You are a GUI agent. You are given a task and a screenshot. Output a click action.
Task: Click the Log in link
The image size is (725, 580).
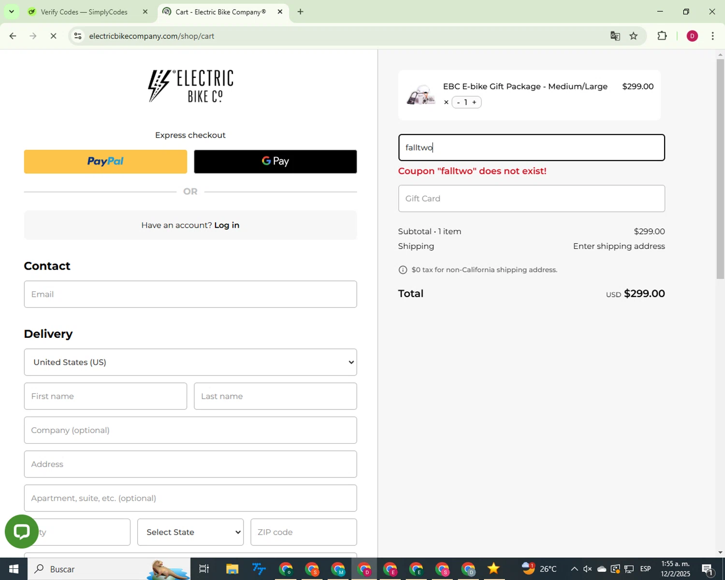click(227, 225)
